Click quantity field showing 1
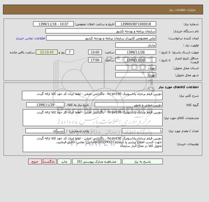The image size is (209, 202). pos(142,131)
